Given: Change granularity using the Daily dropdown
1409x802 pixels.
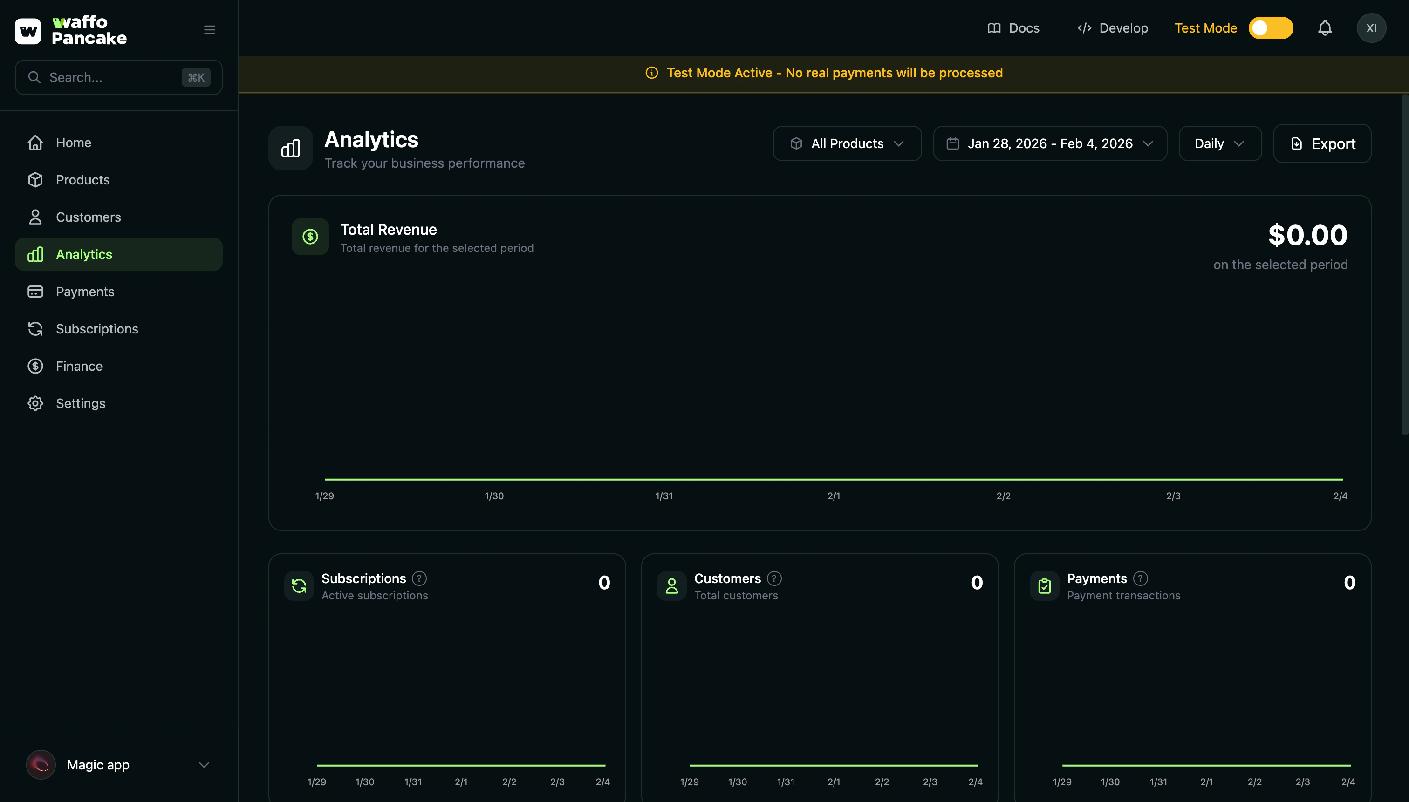Looking at the screenshot, I should [x=1219, y=143].
